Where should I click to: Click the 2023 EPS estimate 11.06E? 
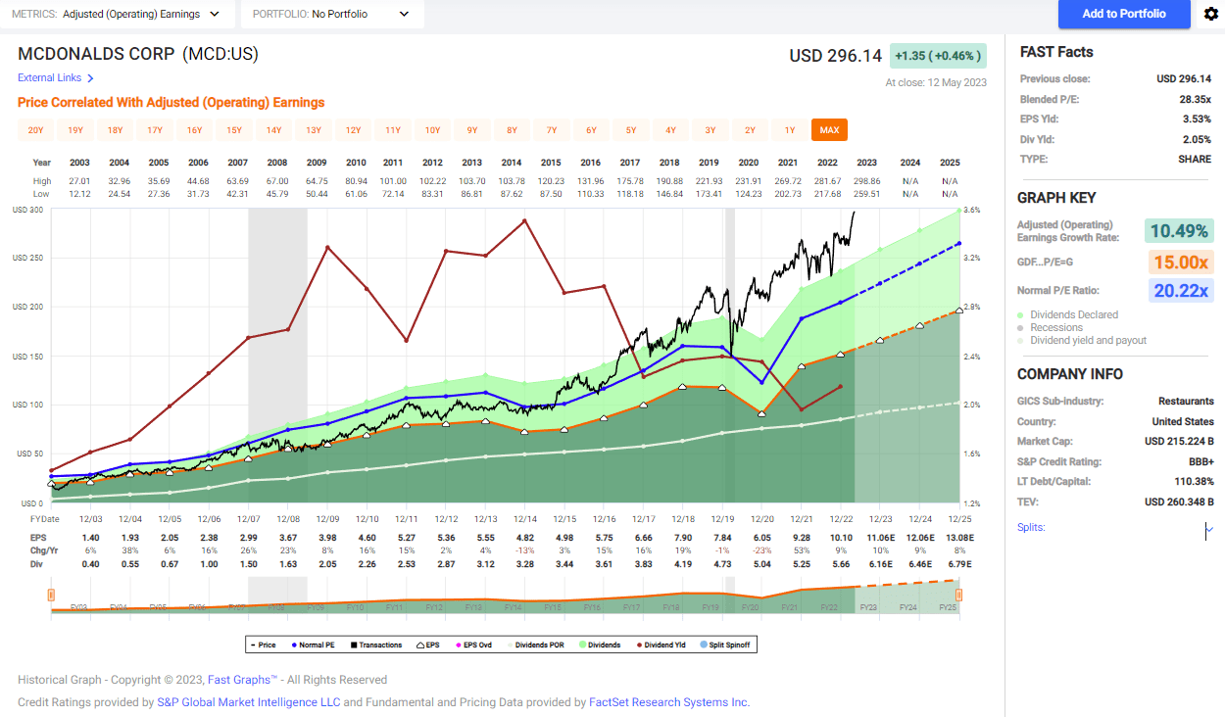point(879,540)
